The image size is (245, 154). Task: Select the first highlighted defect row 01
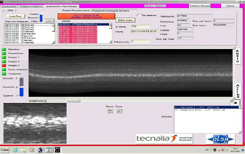click(x=207, y=107)
